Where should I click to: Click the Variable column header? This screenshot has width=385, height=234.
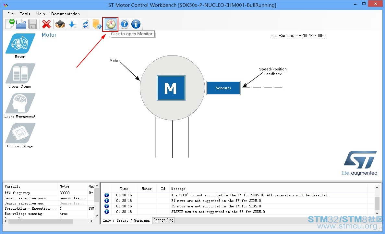[30, 186]
